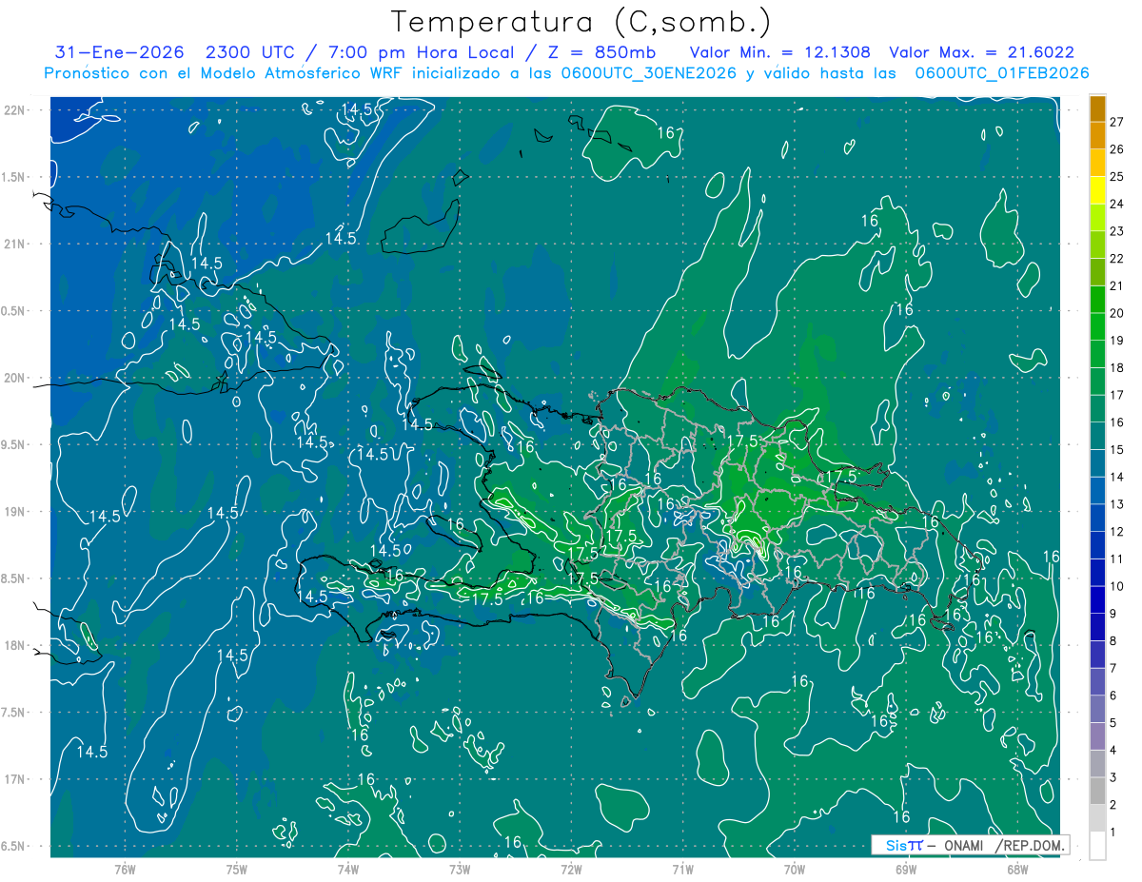1142x882 pixels.
Task: Click the Valor Min. = 12.1308 text
Action: click(x=781, y=53)
